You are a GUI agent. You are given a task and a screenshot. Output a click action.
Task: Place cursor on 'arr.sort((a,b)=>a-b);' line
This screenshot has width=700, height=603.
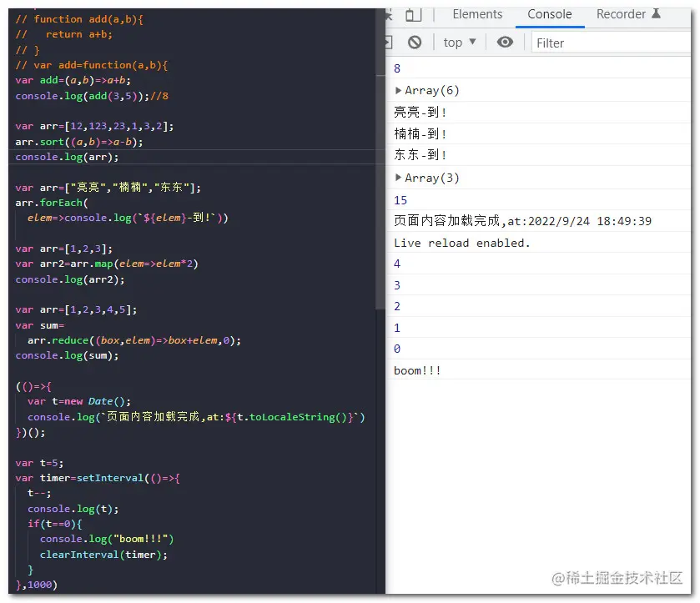coord(79,142)
